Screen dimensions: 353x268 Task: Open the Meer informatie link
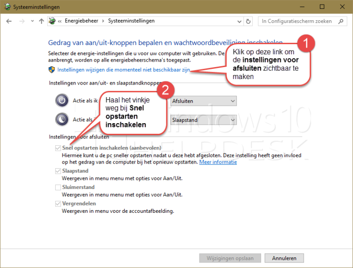(x=218, y=162)
